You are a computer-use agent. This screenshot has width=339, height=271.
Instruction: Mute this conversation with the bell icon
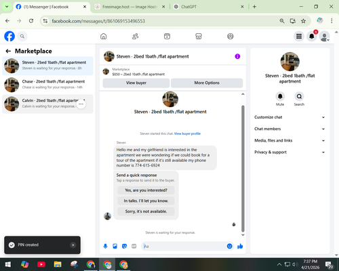[280, 96]
